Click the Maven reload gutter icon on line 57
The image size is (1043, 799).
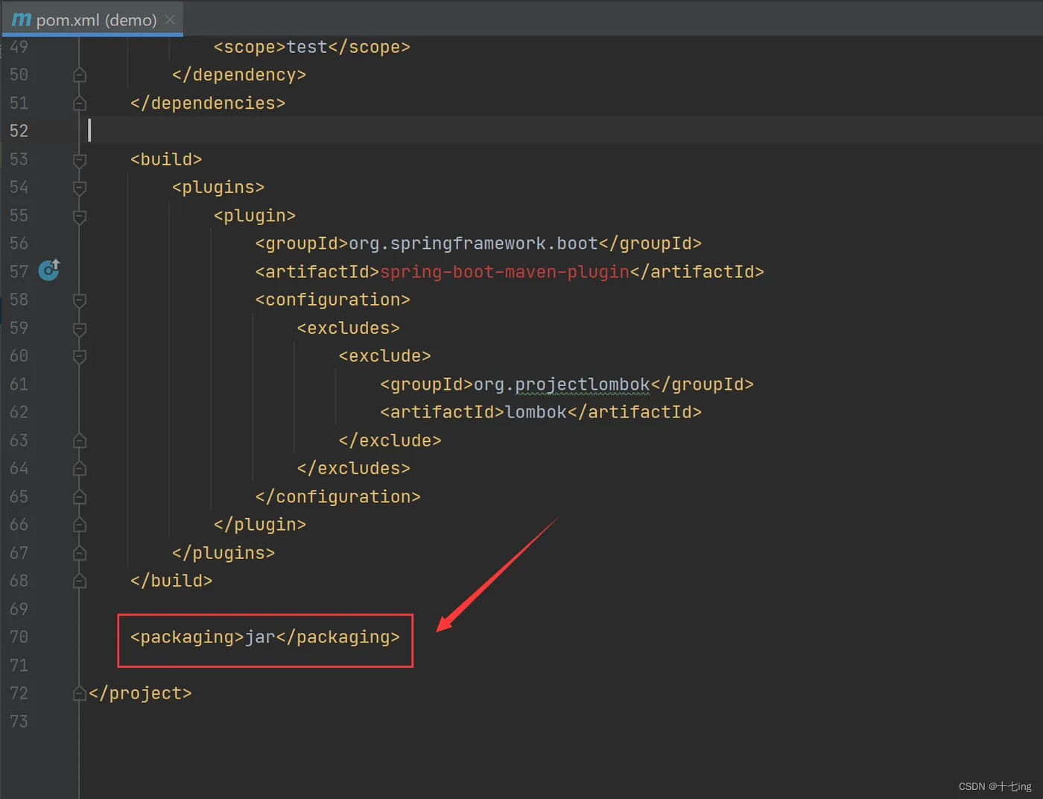[49, 269]
